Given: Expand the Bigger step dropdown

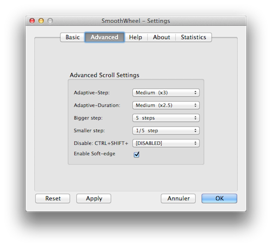Looking at the screenshot, I should pyautogui.click(x=166, y=118).
